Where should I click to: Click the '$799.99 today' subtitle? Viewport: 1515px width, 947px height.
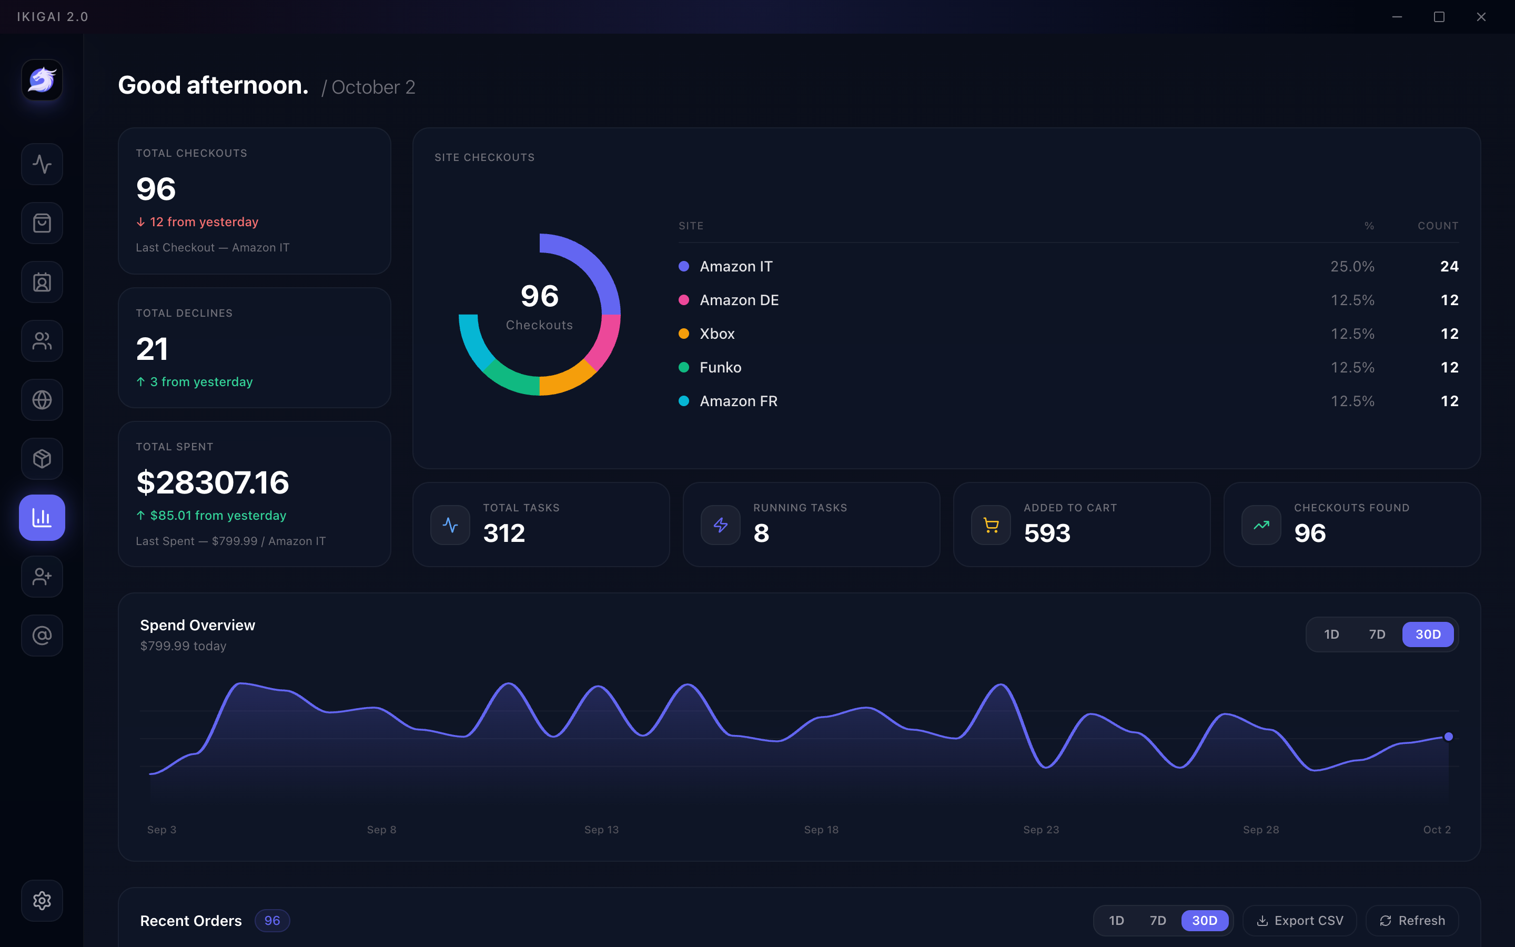coord(184,646)
